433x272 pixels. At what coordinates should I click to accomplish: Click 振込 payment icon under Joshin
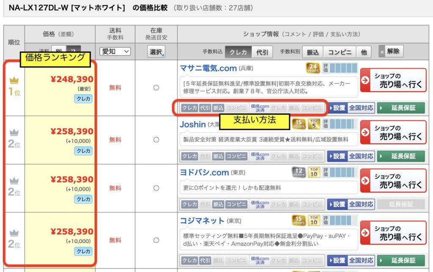[218, 156]
